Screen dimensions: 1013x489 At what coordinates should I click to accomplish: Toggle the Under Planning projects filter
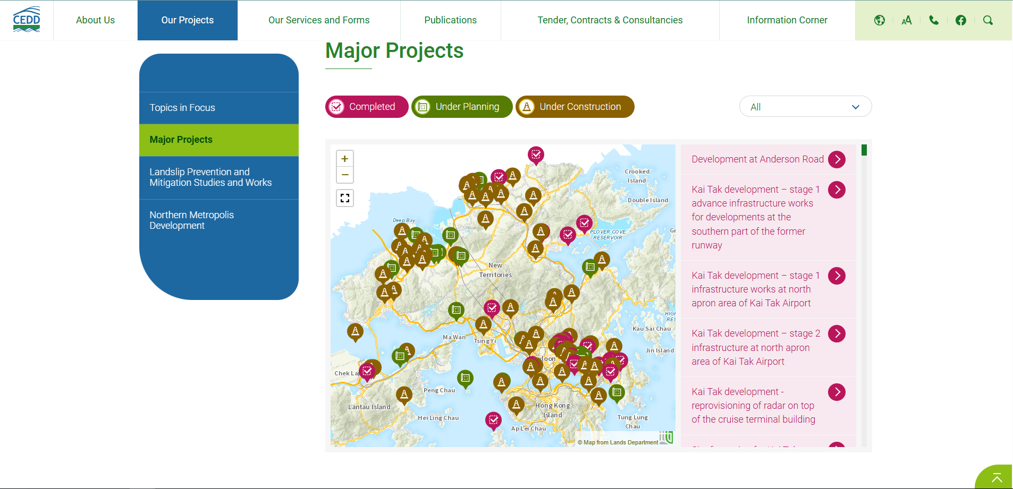[x=461, y=106]
